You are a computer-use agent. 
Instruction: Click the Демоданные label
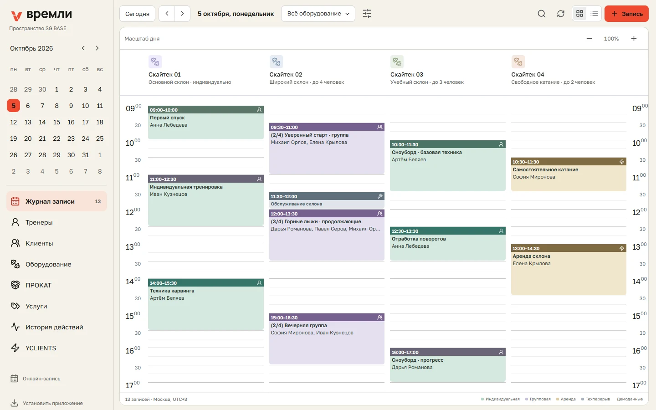(630, 400)
